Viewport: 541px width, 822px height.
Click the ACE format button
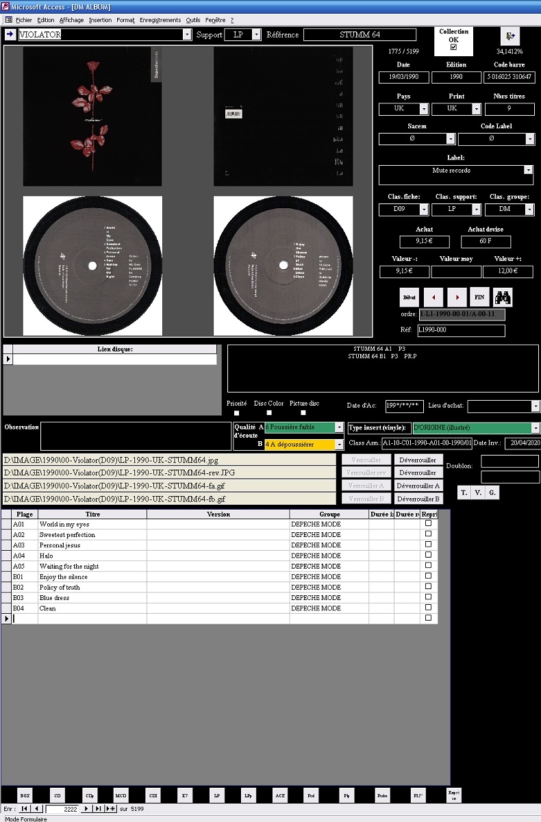pos(280,795)
